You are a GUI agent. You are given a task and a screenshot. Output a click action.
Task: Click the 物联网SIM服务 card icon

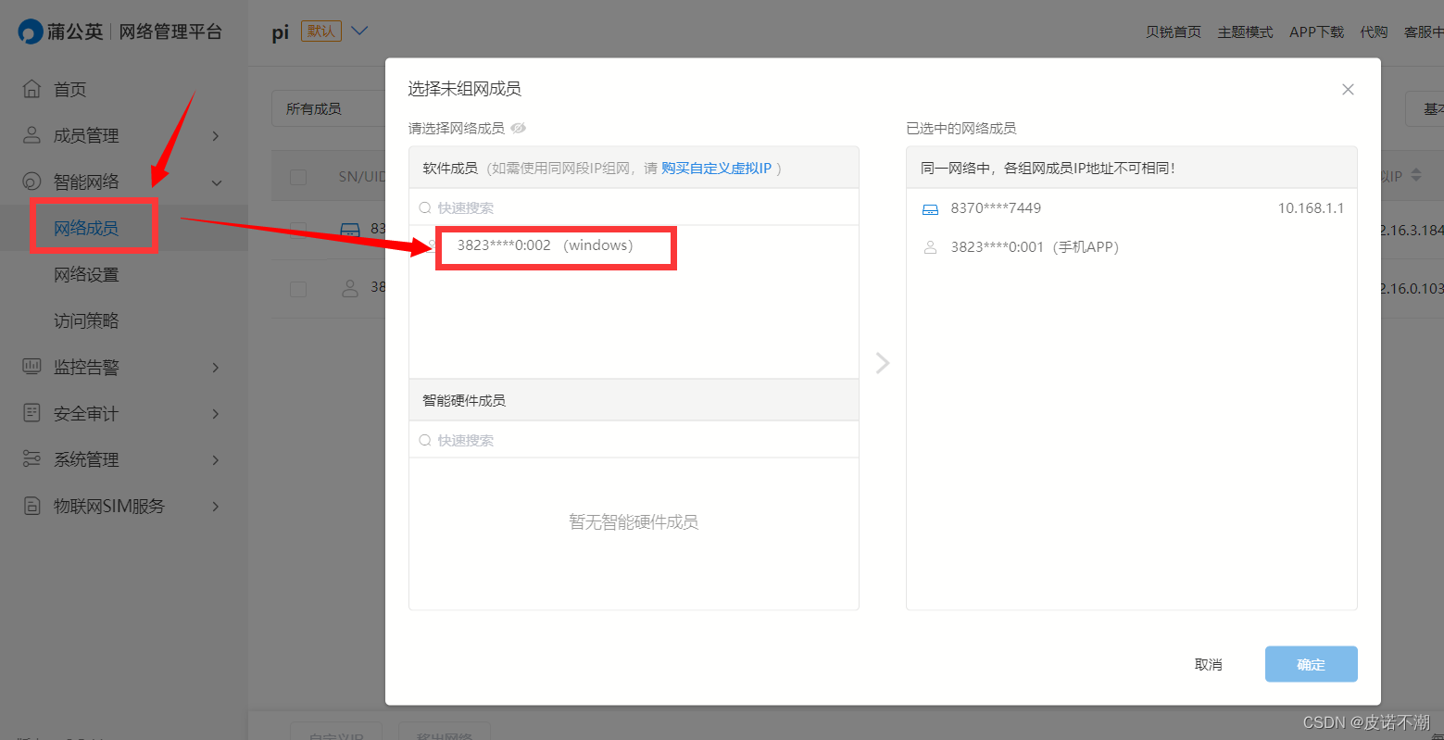pos(31,506)
